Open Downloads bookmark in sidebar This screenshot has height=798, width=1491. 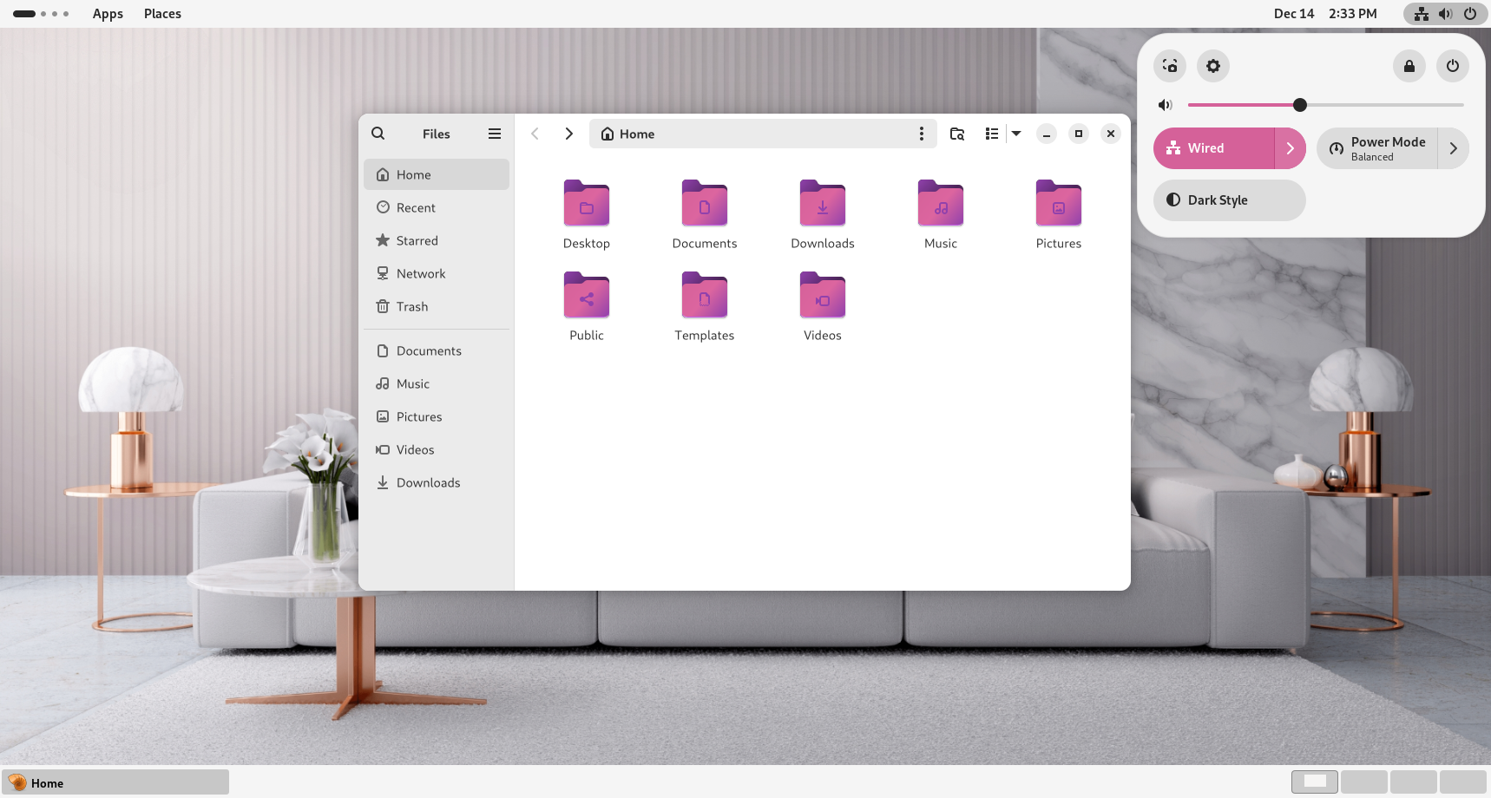pos(437,482)
